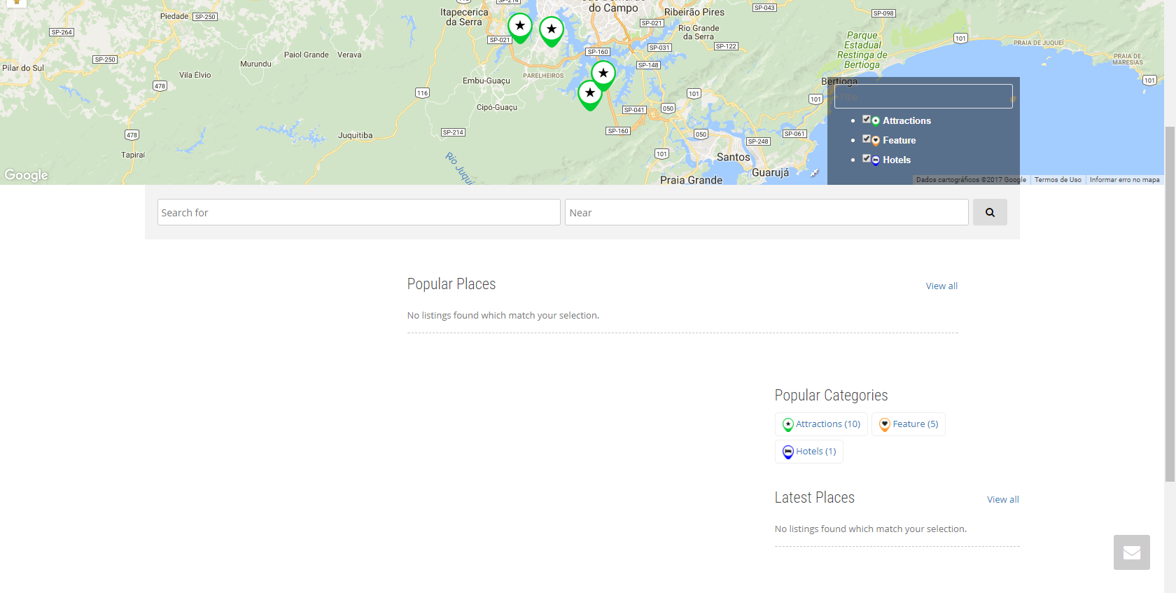Image resolution: width=1176 pixels, height=593 pixels.
Task: Click the Praia Grande map label
Action: click(x=691, y=180)
